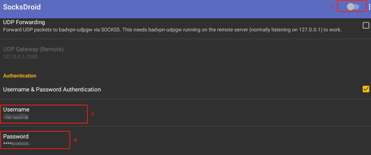Open the Username setting
The height and width of the screenshot is (155, 371).
tap(185, 113)
